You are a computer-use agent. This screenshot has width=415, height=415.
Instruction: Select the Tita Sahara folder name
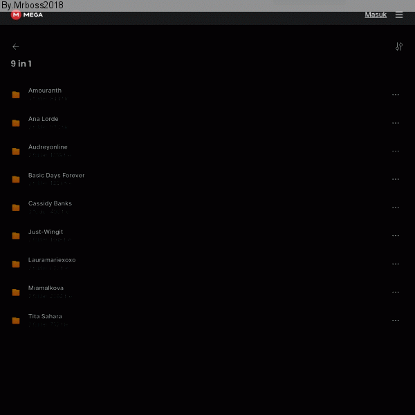point(45,316)
